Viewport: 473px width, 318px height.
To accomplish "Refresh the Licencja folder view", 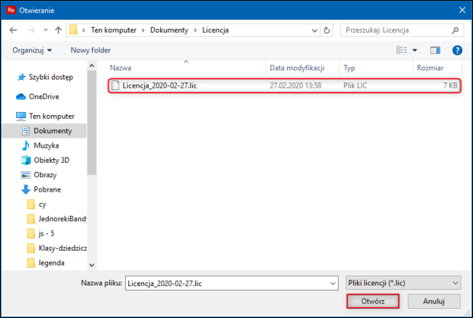I will click(x=326, y=30).
